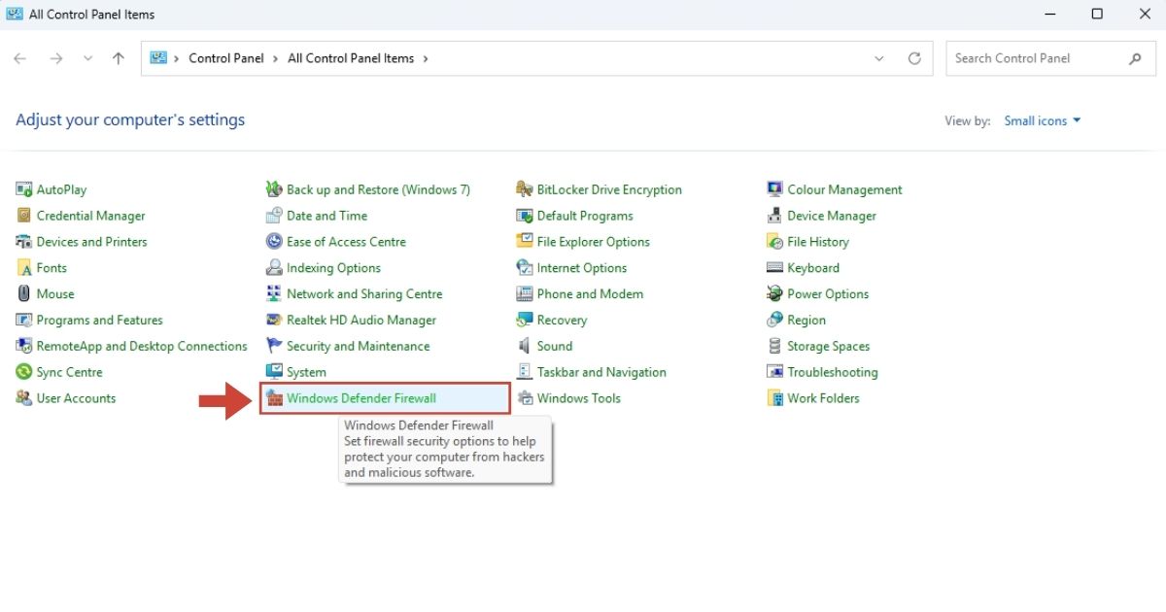Open the View by Small icons dropdown
This screenshot has width=1166, height=612.
coord(1043,121)
